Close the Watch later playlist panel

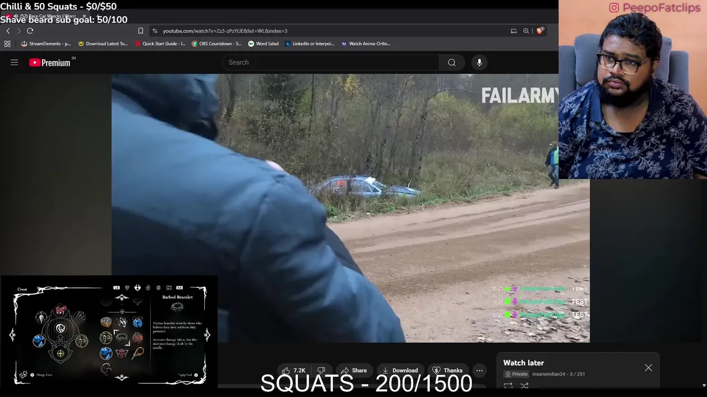coord(648,368)
